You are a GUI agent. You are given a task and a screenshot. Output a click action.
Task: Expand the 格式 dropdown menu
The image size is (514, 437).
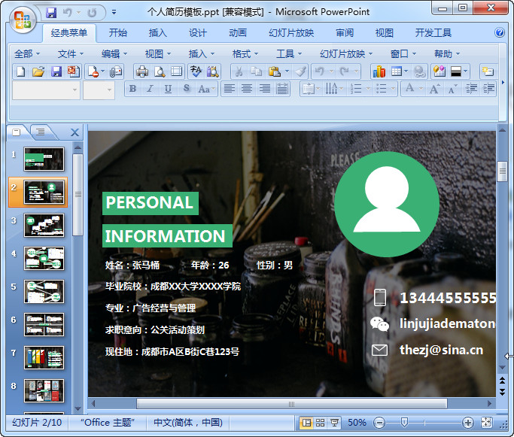point(245,53)
